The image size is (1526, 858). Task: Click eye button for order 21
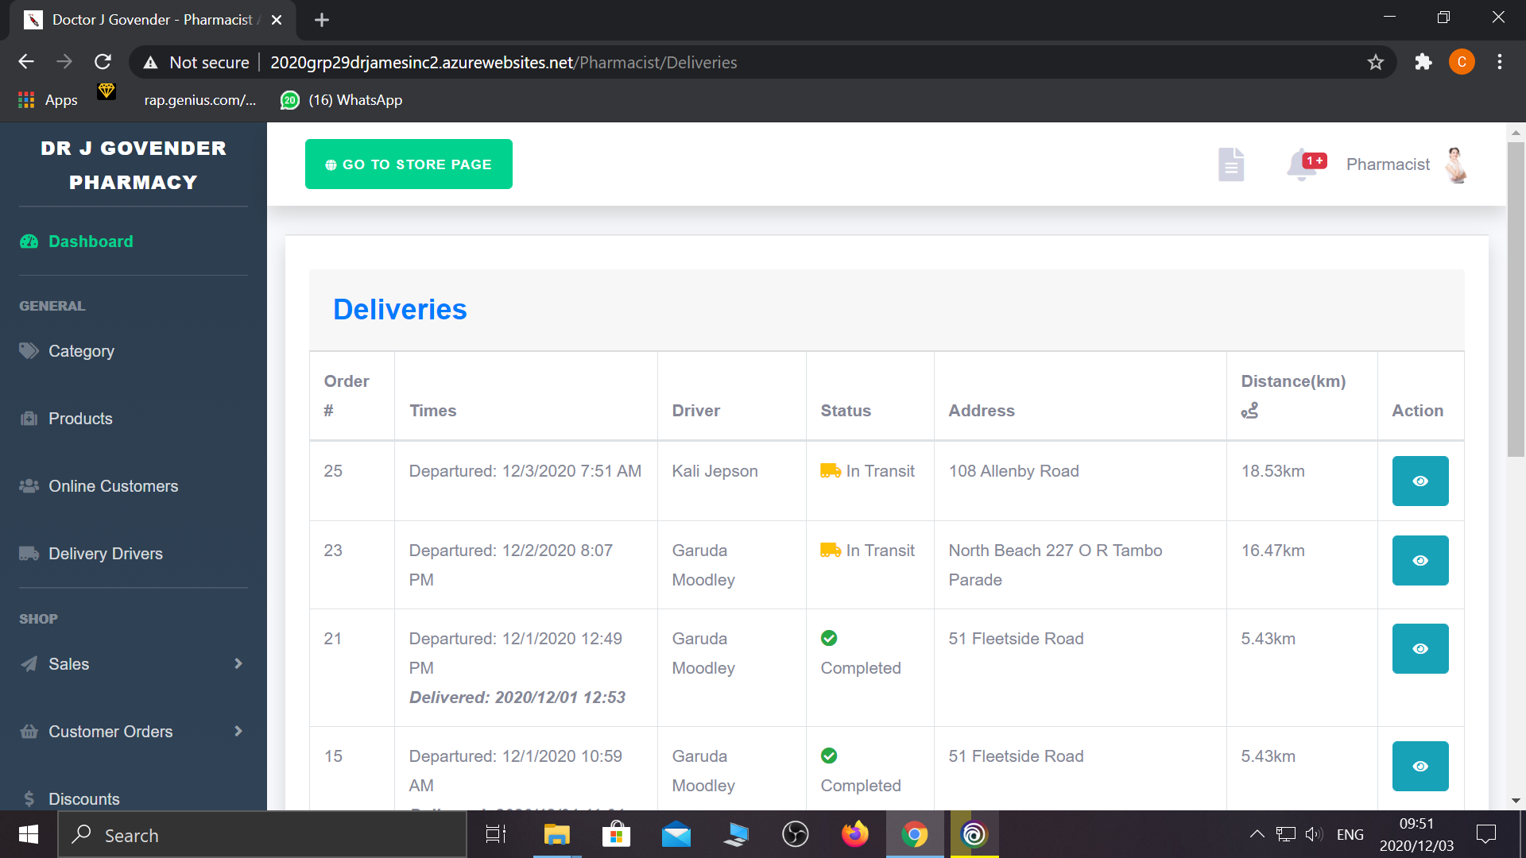pyautogui.click(x=1419, y=648)
